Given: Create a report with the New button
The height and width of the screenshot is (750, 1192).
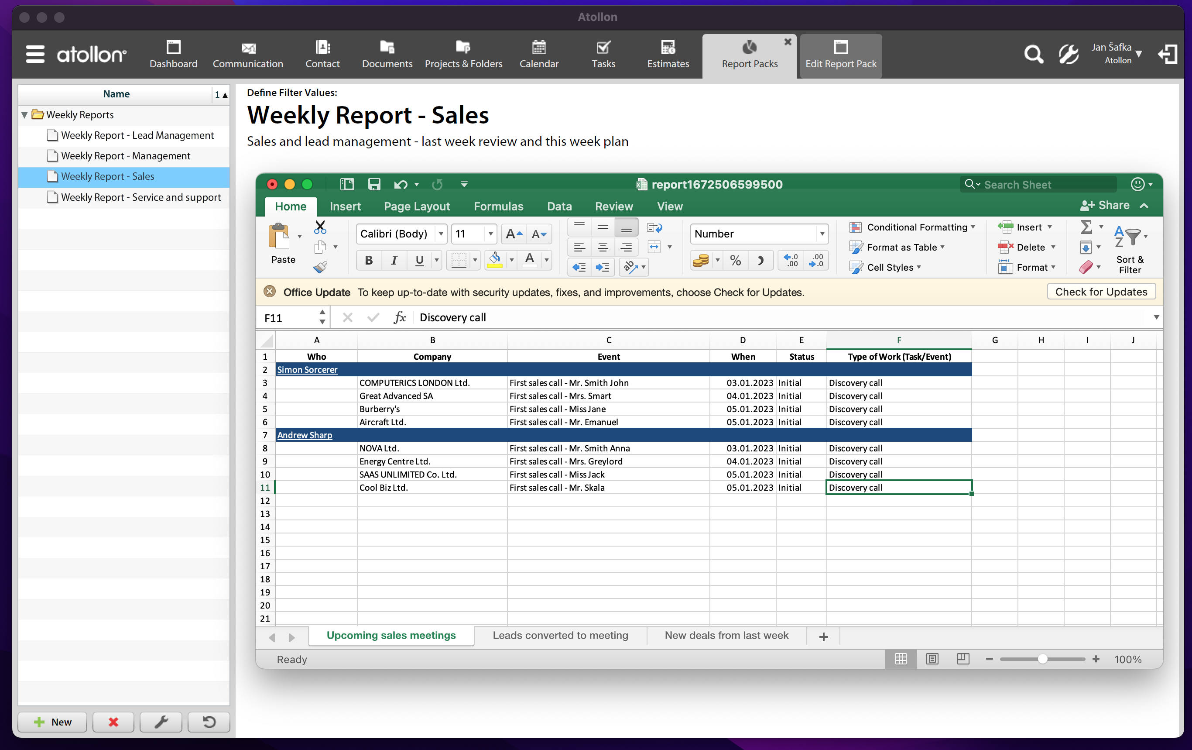Looking at the screenshot, I should (52, 722).
